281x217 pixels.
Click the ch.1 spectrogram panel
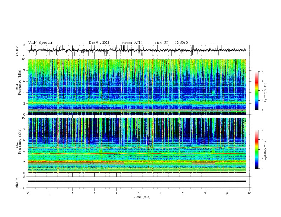point(137,87)
